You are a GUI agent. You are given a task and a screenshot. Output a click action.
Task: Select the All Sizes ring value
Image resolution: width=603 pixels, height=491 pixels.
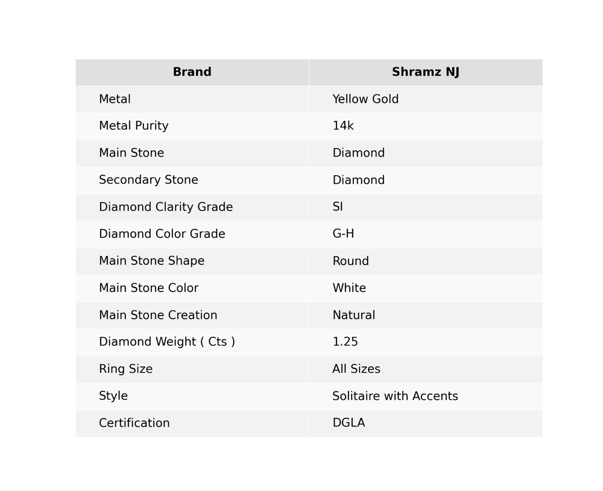(x=356, y=370)
